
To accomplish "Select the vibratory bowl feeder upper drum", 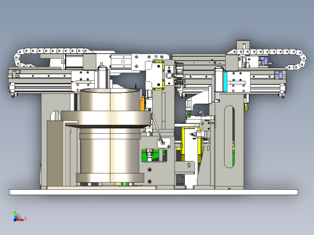I will (110, 100).
